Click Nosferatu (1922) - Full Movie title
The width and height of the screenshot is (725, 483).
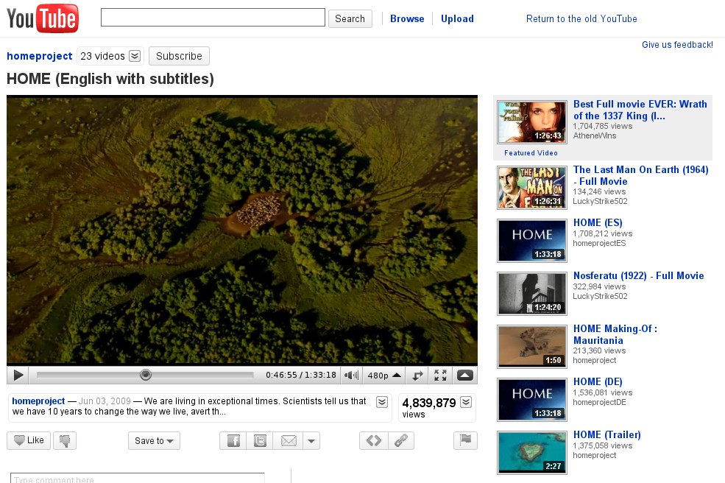[639, 275]
